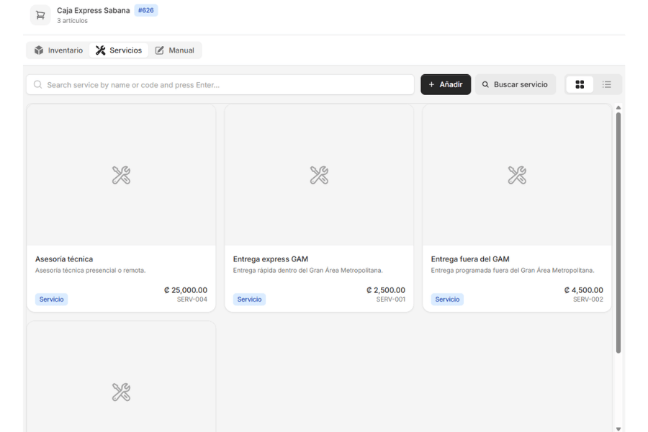The height and width of the screenshot is (432, 648).
Task: Click the scrollbar down arrow
Action: [618, 428]
